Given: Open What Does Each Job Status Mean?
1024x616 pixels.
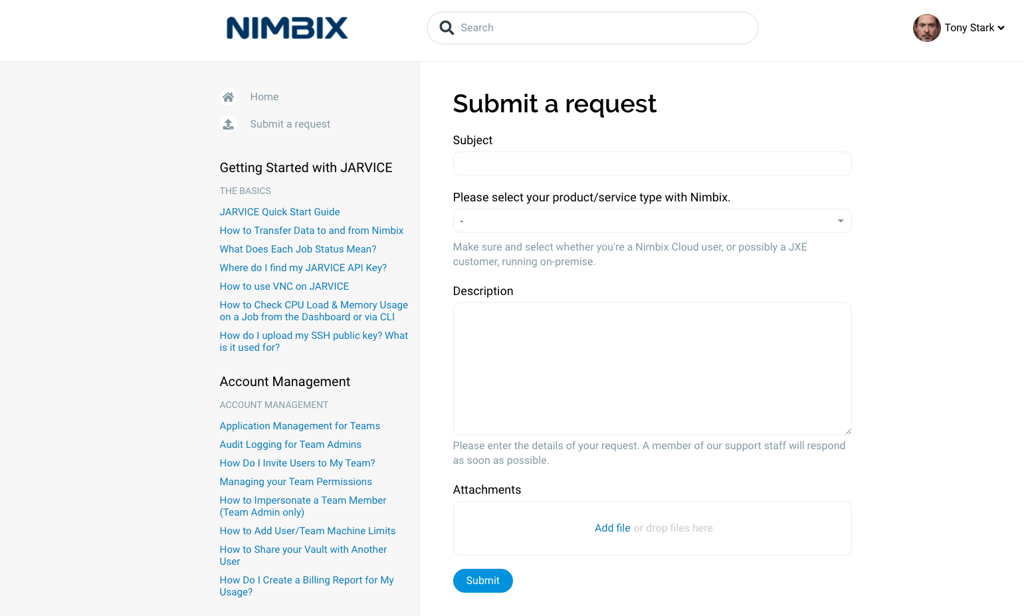Looking at the screenshot, I should tap(298, 249).
